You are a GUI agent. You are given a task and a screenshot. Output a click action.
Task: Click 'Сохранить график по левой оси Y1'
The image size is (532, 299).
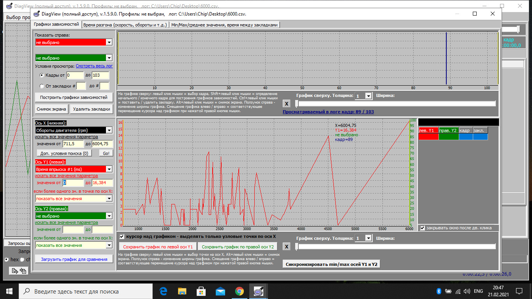click(158, 246)
